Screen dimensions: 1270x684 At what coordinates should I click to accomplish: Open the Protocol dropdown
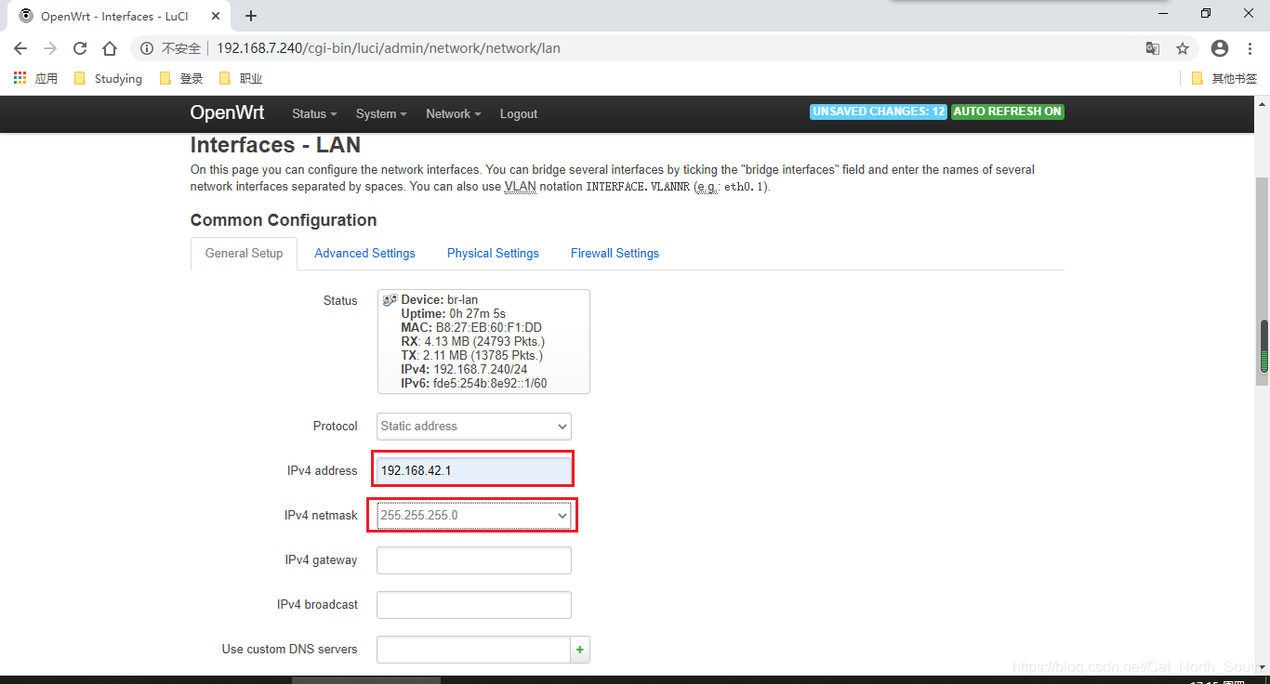[x=474, y=427]
